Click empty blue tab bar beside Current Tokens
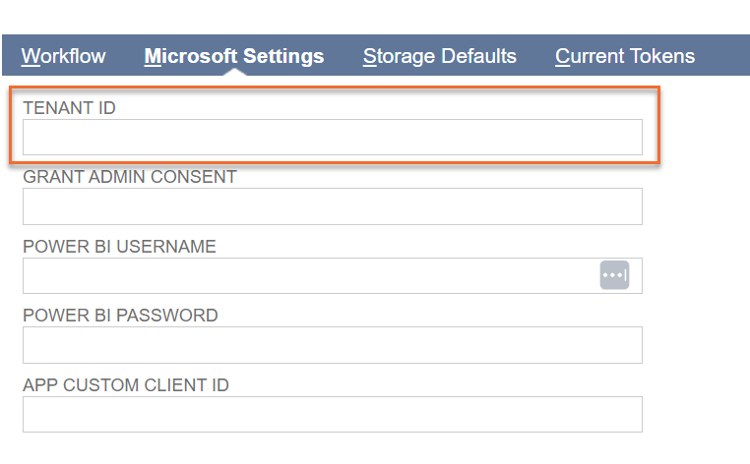 [722, 55]
